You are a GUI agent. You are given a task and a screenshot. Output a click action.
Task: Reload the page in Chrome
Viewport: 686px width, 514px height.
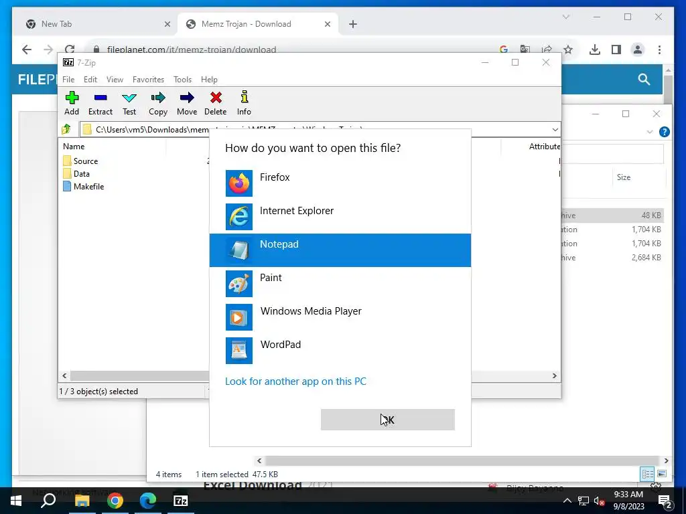(70, 50)
